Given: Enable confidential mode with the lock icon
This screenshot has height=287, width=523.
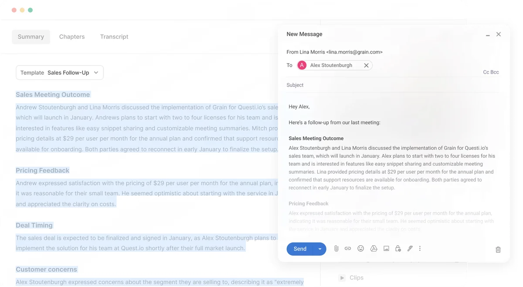Looking at the screenshot, I should pos(398,248).
